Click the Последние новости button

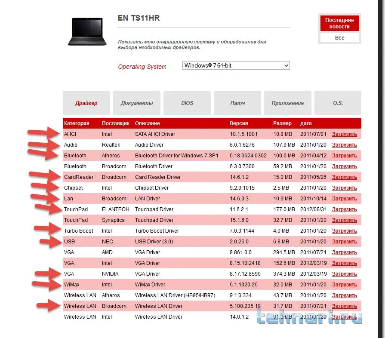339,23
